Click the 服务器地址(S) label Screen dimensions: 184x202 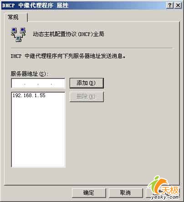click(x=30, y=74)
